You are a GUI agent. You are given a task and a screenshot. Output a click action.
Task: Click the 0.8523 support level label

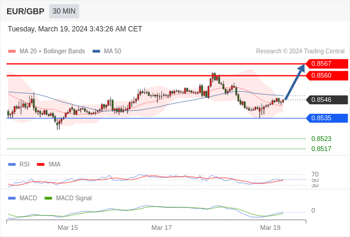coord(321,139)
